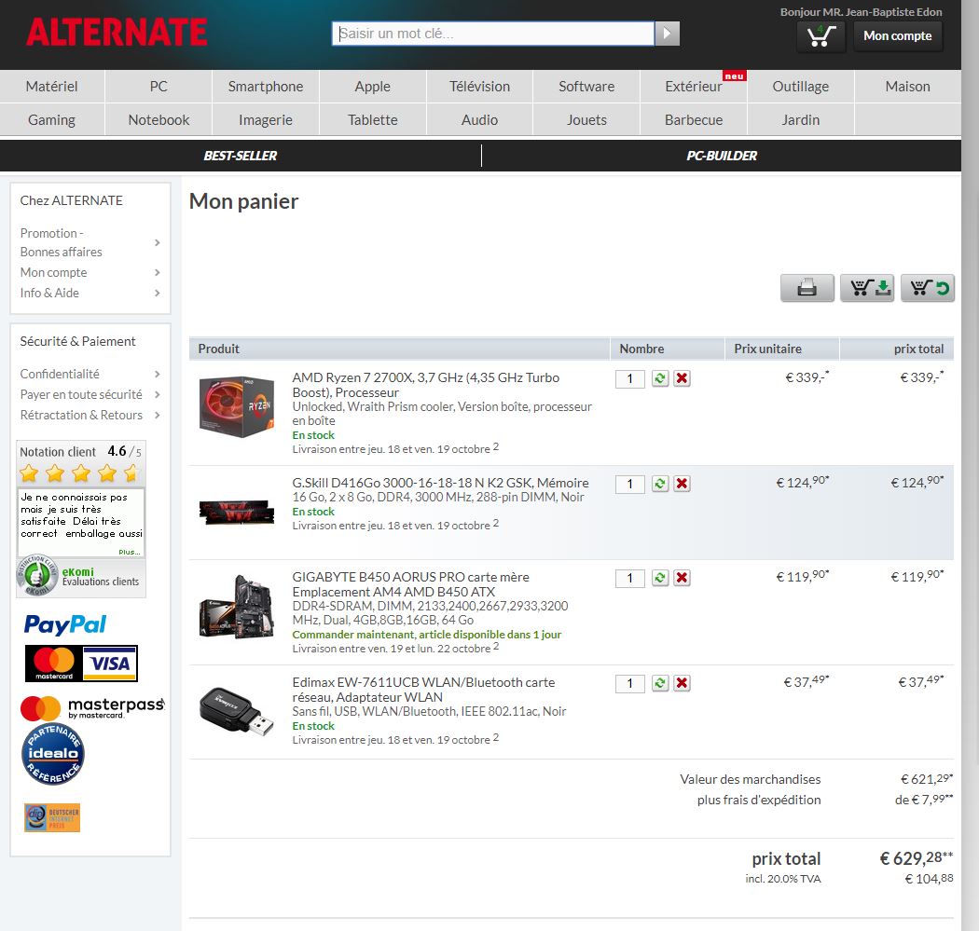Open the shopping cart icon in header

(821, 35)
